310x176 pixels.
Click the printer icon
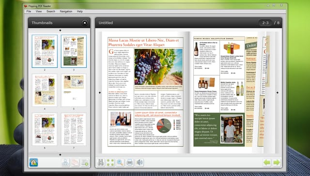pos(130,162)
